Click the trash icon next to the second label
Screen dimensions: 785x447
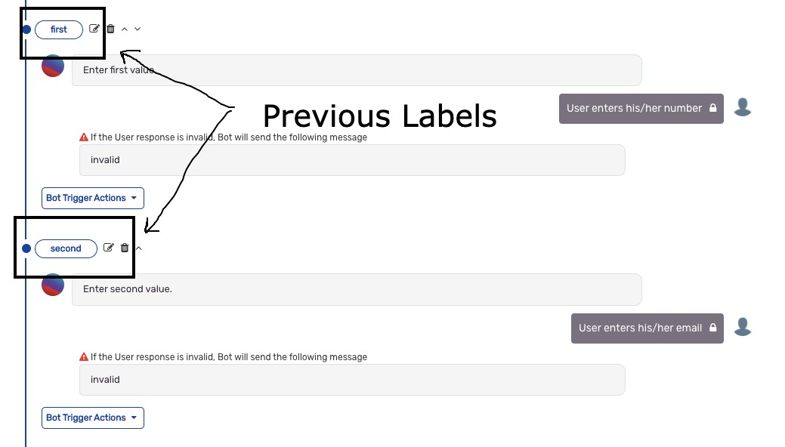point(124,248)
